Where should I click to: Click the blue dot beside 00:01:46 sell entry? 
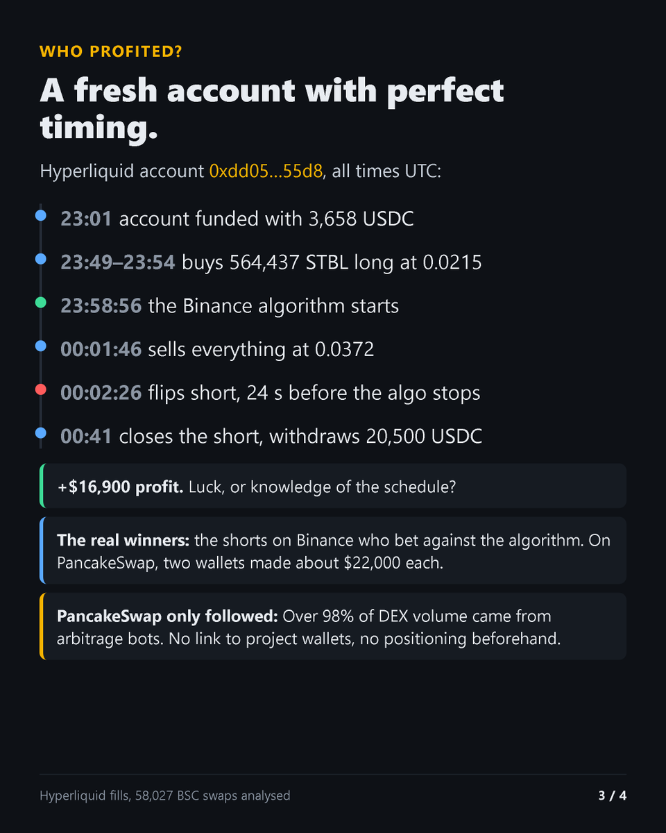coord(40,346)
